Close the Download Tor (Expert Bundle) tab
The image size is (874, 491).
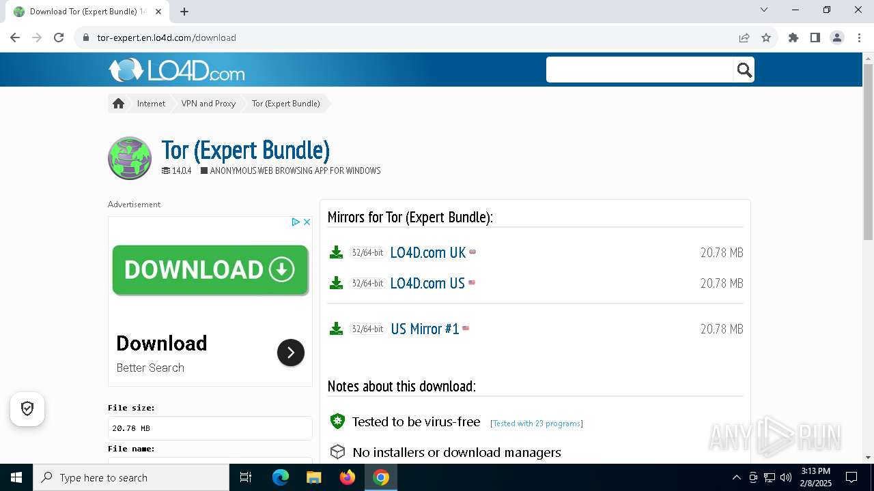159,11
